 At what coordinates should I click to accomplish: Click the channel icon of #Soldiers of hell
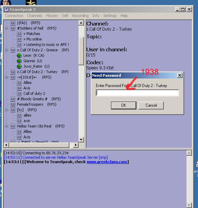[13, 28]
